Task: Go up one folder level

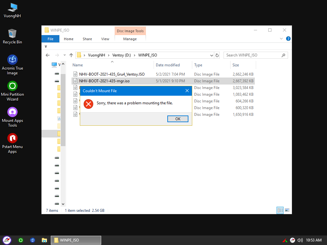Action: [71, 55]
